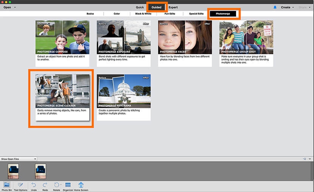314x192 pixels.
Task: Click the Undo arrow icon
Action: pos(34,185)
